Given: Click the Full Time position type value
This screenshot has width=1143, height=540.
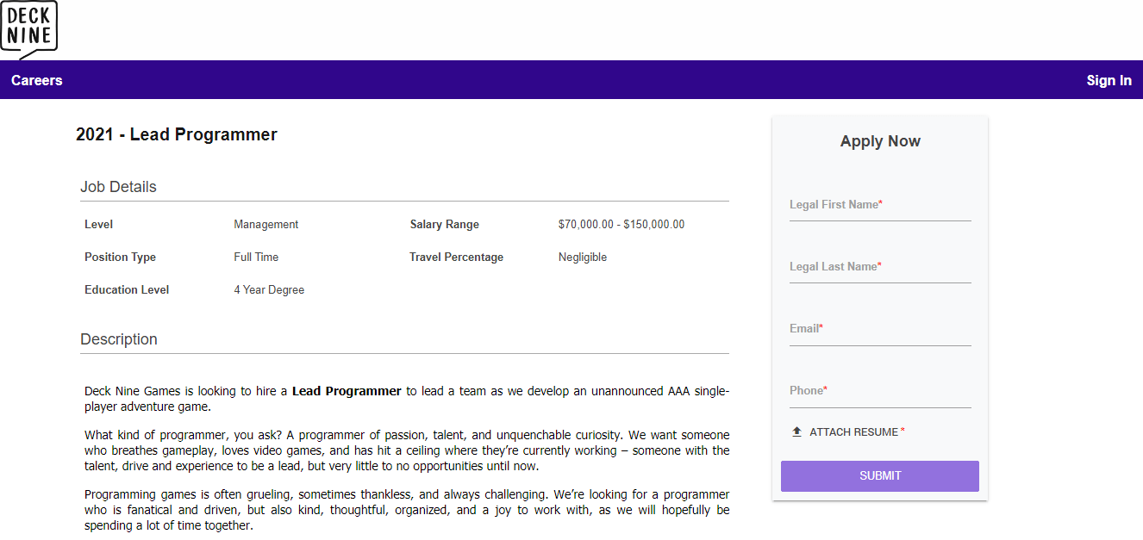Looking at the screenshot, I should click(256, 258).
